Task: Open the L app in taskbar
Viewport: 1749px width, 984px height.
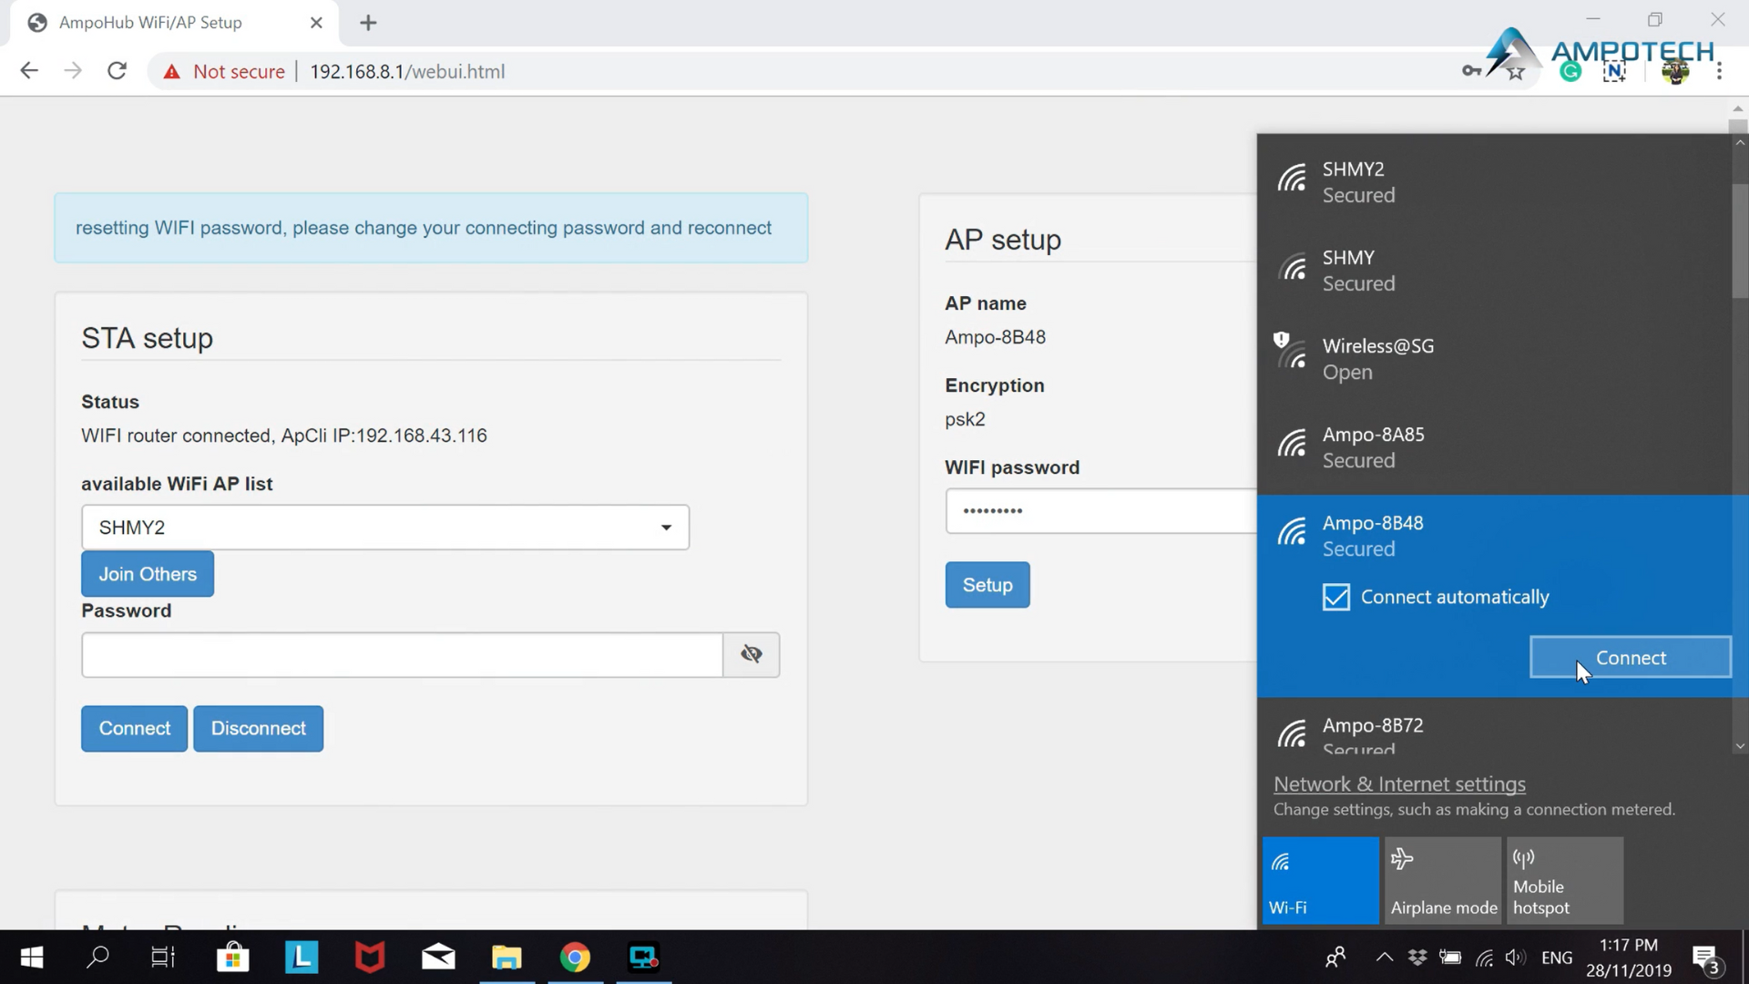Action: point(302,958)
